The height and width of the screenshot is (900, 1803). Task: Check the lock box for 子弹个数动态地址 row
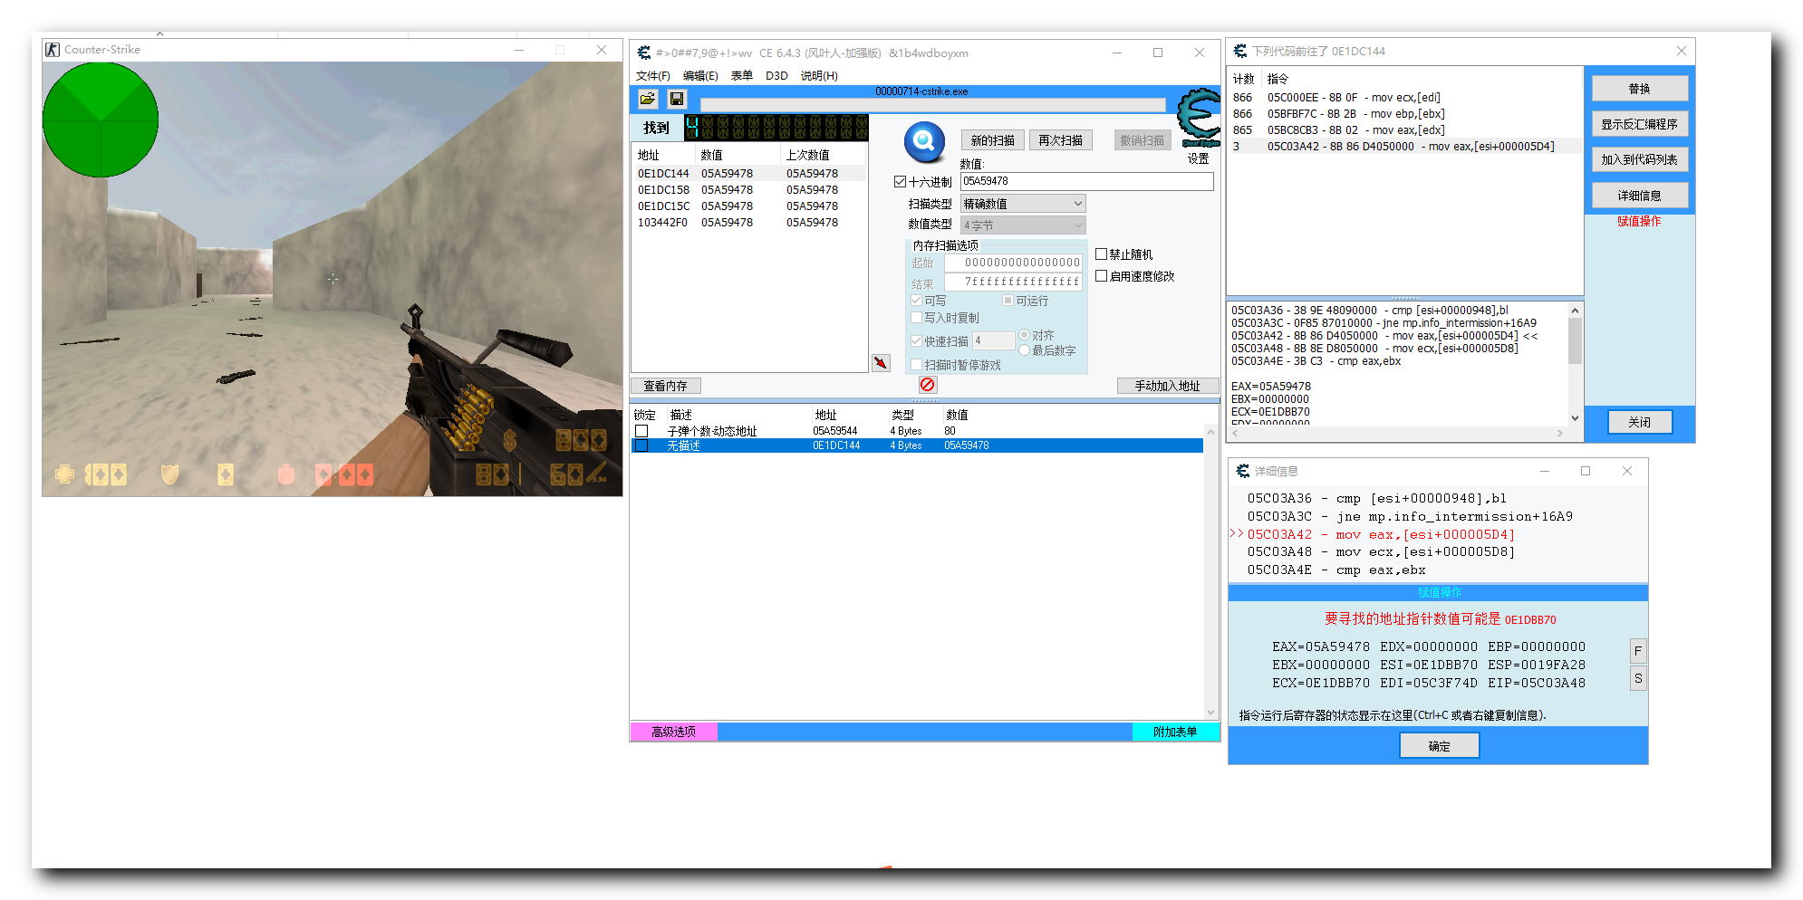[x=641, y=431]
